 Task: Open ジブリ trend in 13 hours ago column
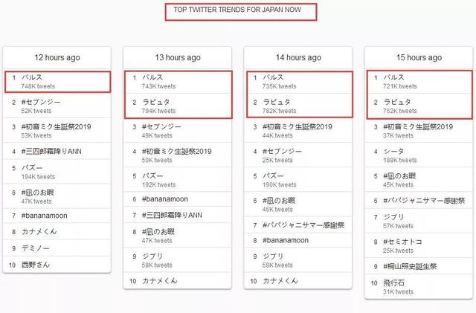click(x=153, y=256)
